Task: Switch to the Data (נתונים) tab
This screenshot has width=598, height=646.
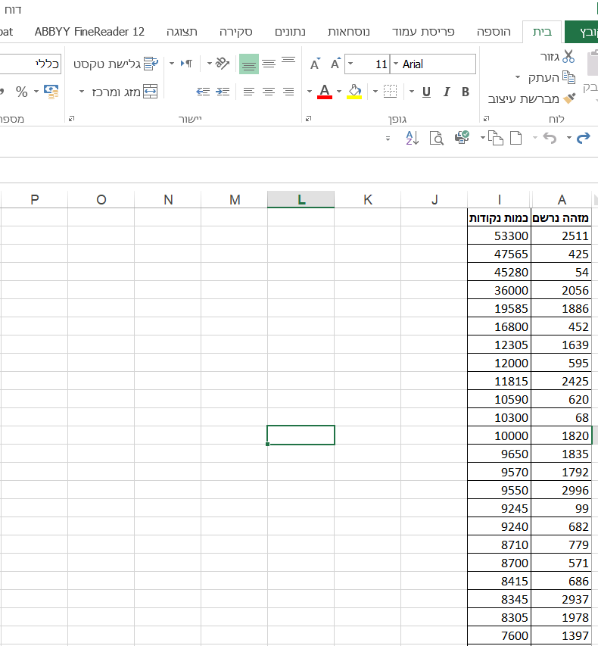Action: (x=290, y=32)
